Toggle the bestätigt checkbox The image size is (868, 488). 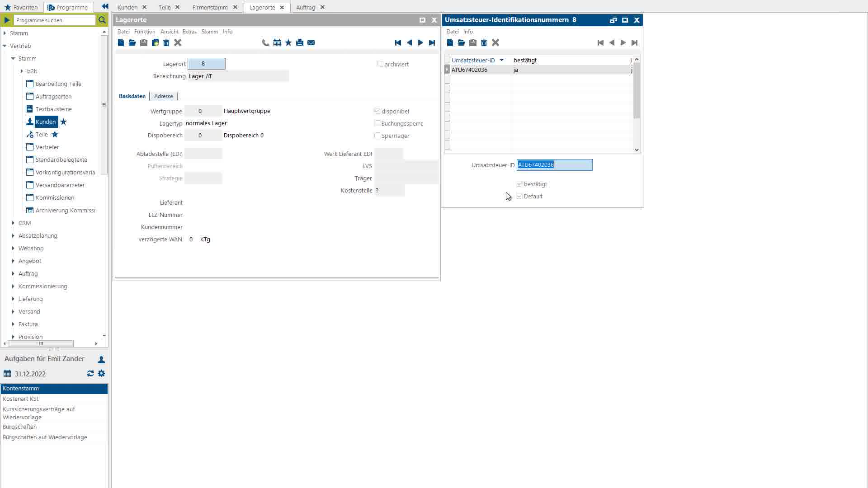[519, 183]
